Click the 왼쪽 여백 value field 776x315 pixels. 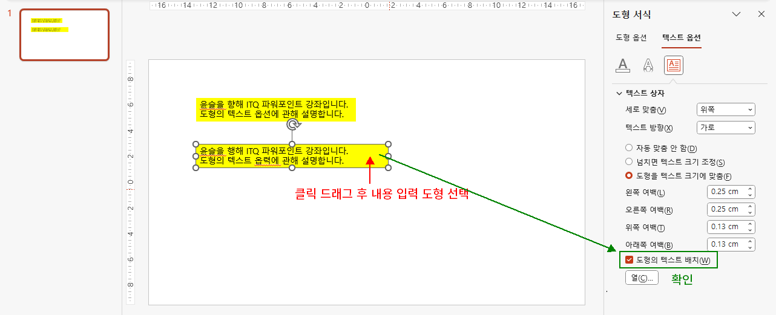click(x=726, y=192)
